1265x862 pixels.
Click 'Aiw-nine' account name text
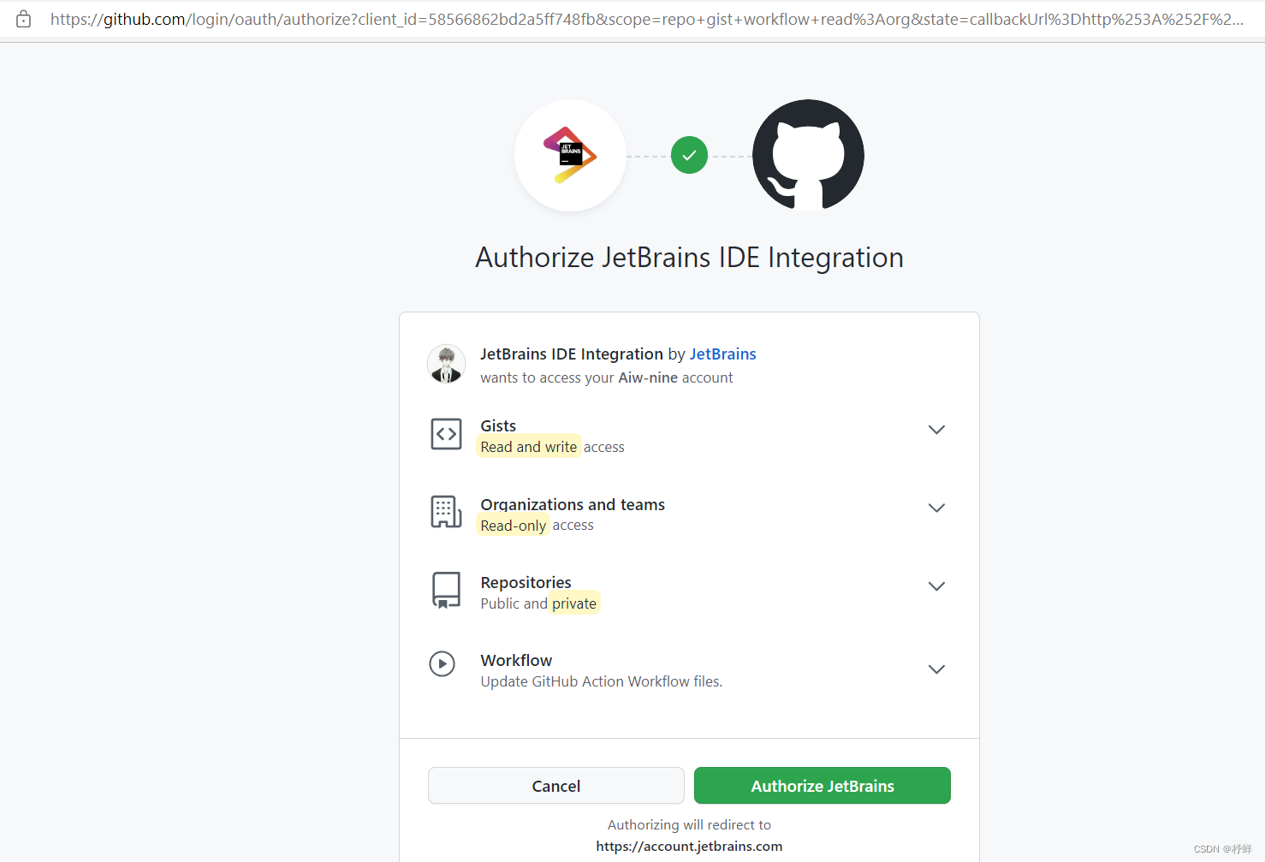click(x=648, y=377)
